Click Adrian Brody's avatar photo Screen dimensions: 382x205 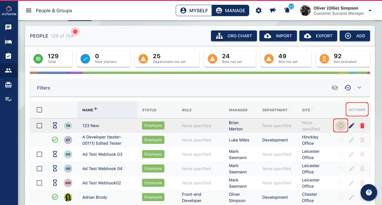[68, 197]
